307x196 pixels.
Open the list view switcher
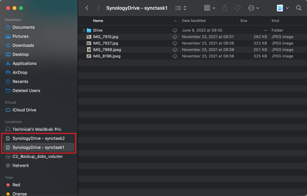coord(181,8)
